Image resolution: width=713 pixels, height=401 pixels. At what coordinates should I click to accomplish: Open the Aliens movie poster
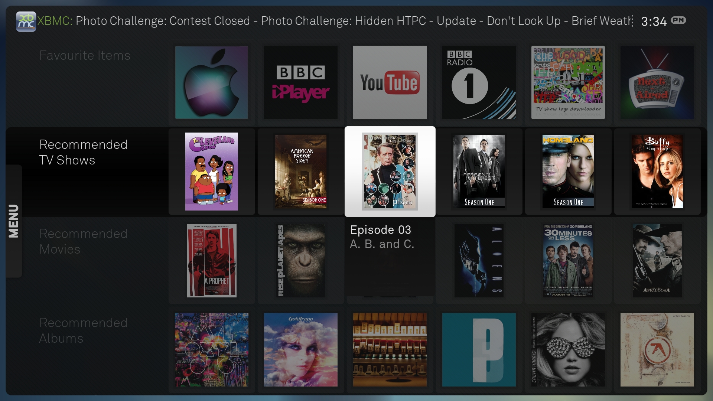pyautogui.click(x=479, y=261)
